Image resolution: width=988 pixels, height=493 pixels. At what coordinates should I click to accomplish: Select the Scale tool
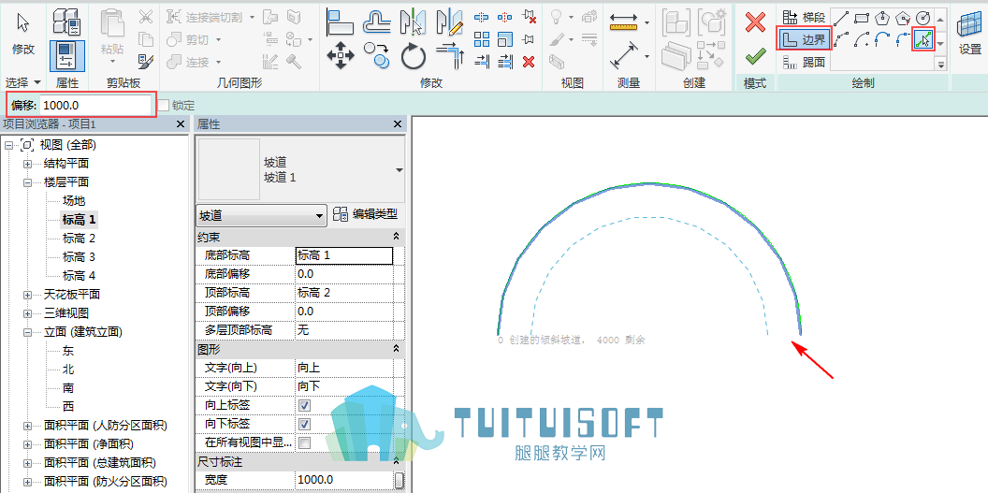pyautogui.click(x=504, y=39)
